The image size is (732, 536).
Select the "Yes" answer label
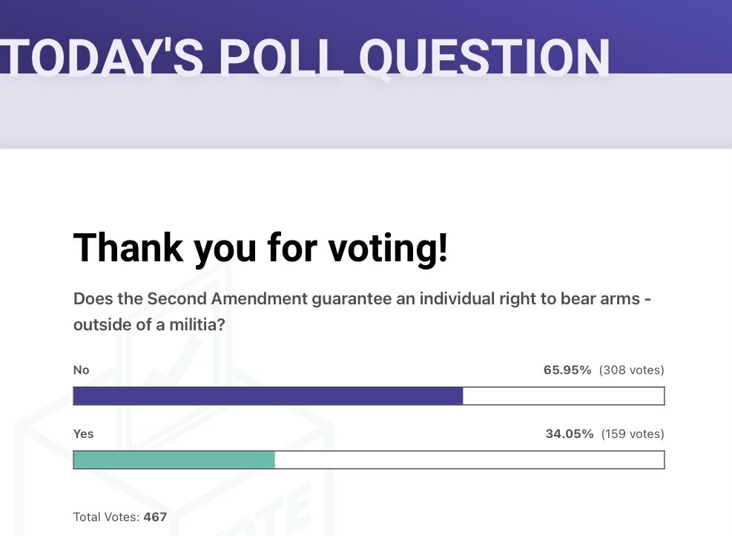(83, 434)
